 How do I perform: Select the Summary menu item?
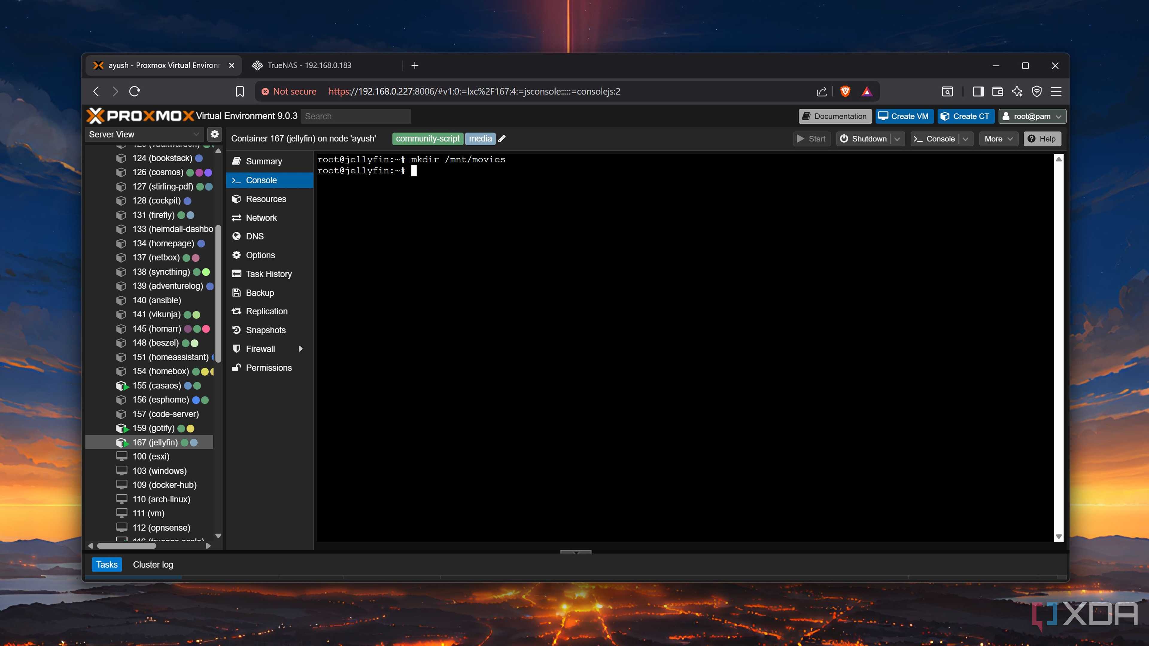(269, 161)
